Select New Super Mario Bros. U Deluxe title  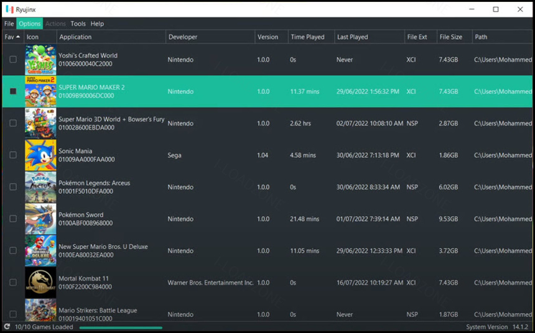coord(103,247)
